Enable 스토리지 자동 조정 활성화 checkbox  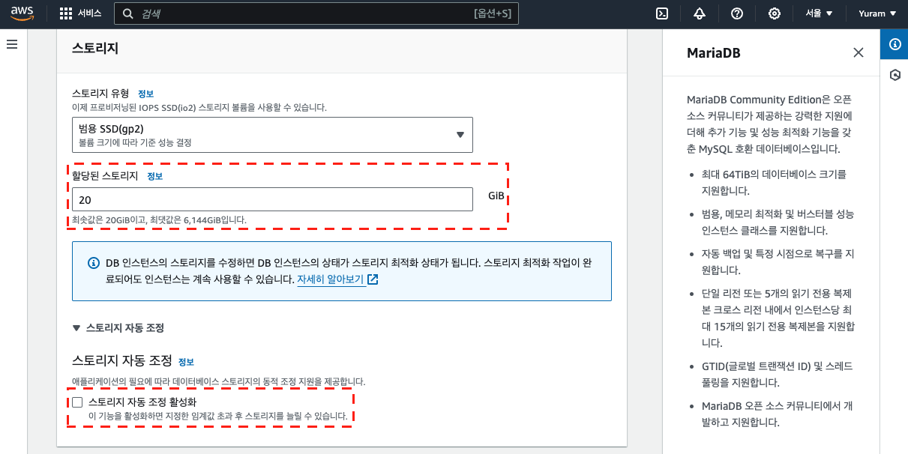coord(77,402)
